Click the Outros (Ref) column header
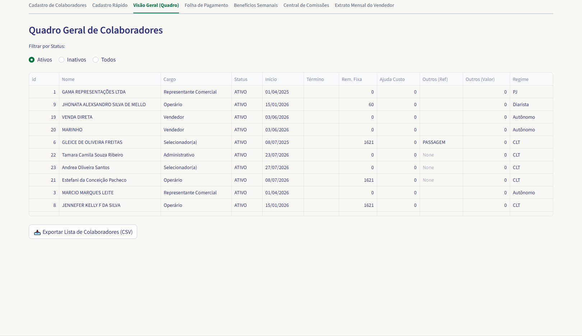 click(x=442, y=79)
